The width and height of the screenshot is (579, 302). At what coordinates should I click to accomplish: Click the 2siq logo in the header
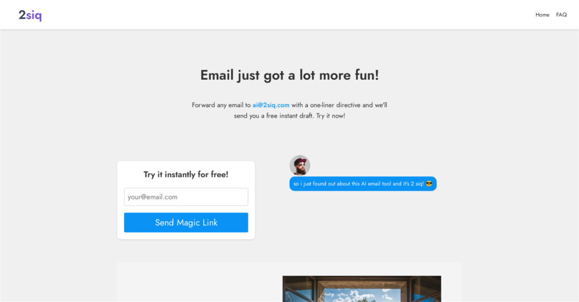coord(30,15)
